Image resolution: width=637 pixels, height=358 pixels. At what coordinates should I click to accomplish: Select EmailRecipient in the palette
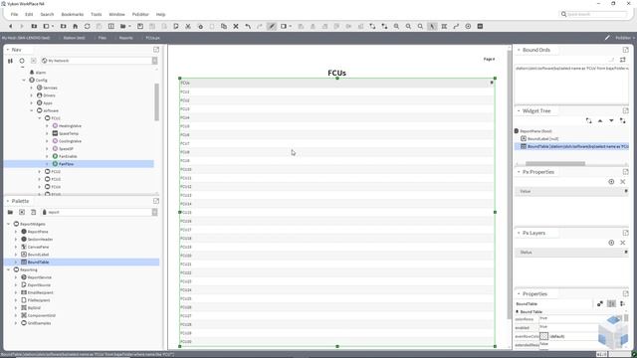tap(37, 292)
